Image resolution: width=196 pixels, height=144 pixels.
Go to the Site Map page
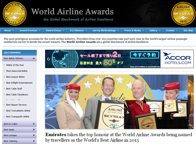pyautogui.click(x=188, y=31)
